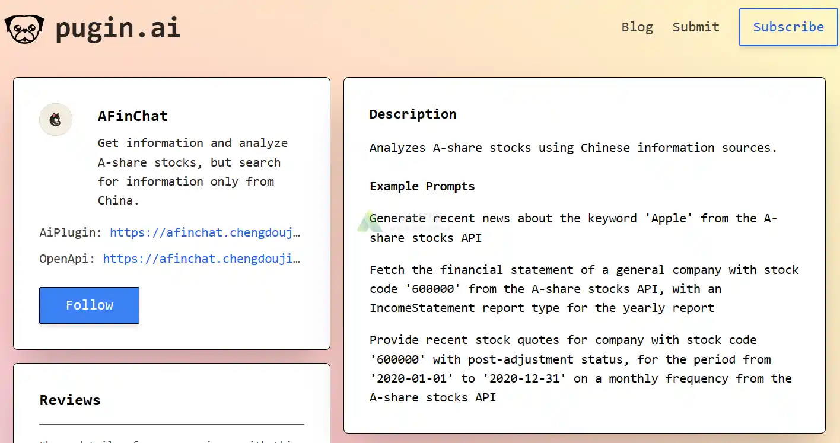Open the pugin.ai home title
Screen dimensions: 840x443
(x=117, y=28)
